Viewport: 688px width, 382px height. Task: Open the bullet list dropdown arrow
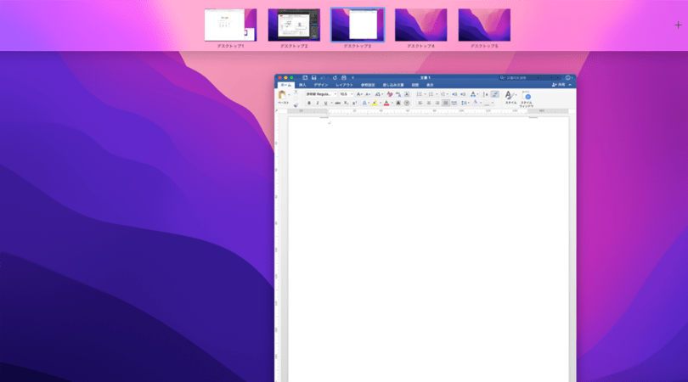click(426, 94)
